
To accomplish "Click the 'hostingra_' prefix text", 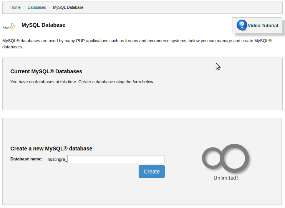I will tap(57, 159).
